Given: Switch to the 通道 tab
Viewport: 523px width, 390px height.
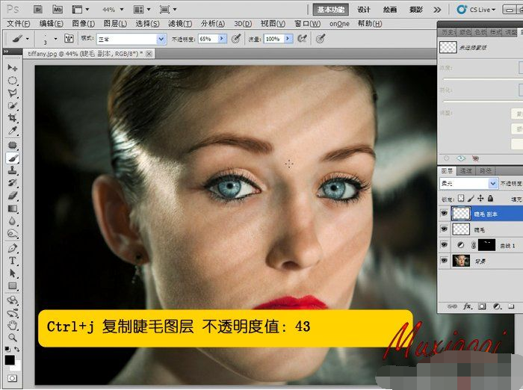Looking at the screenshot, I should [x=466, y=171].
